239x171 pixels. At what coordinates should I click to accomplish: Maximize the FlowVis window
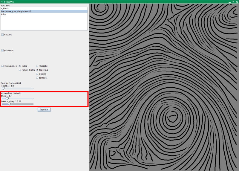233,2
